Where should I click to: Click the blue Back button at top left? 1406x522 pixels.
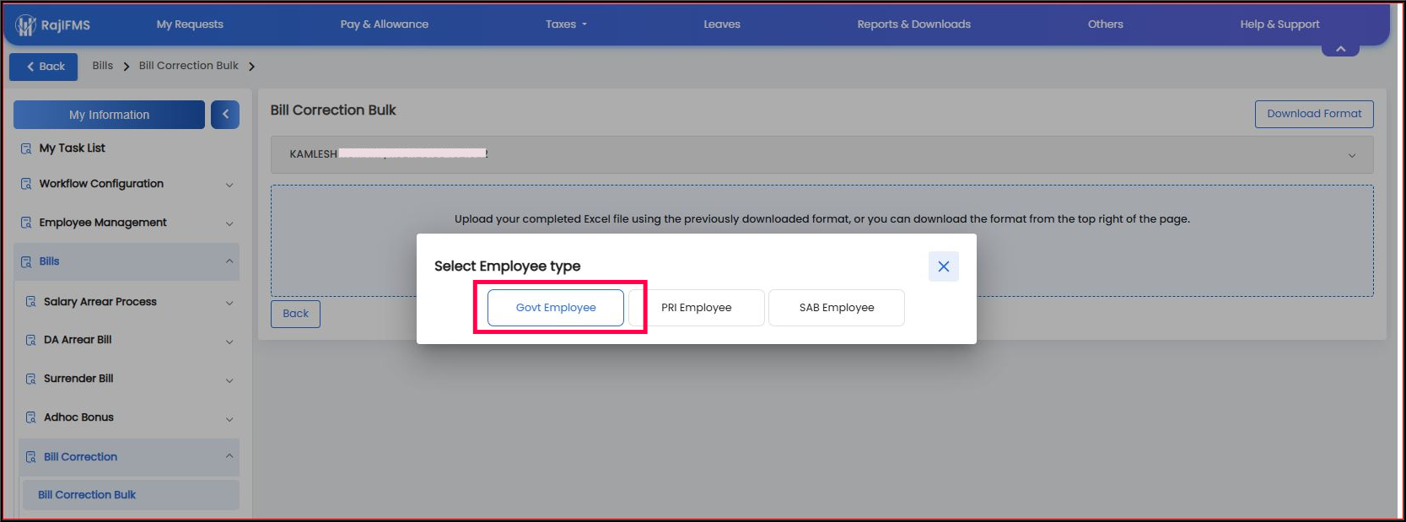(43, 67)
